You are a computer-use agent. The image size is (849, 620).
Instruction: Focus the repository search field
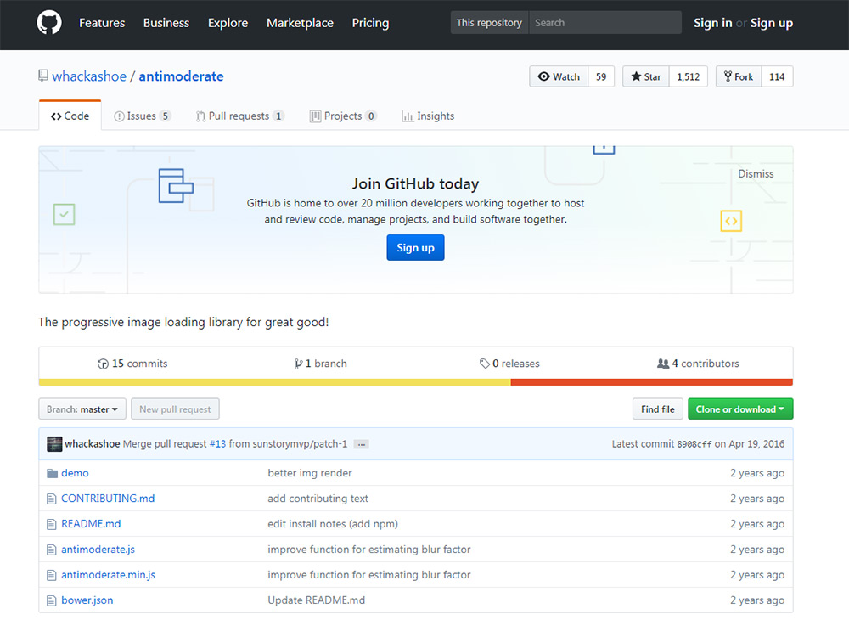coord(604,23)
